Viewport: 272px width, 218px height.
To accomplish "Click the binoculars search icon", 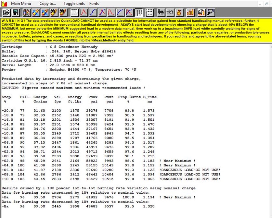I will click(x=54, y=13).
